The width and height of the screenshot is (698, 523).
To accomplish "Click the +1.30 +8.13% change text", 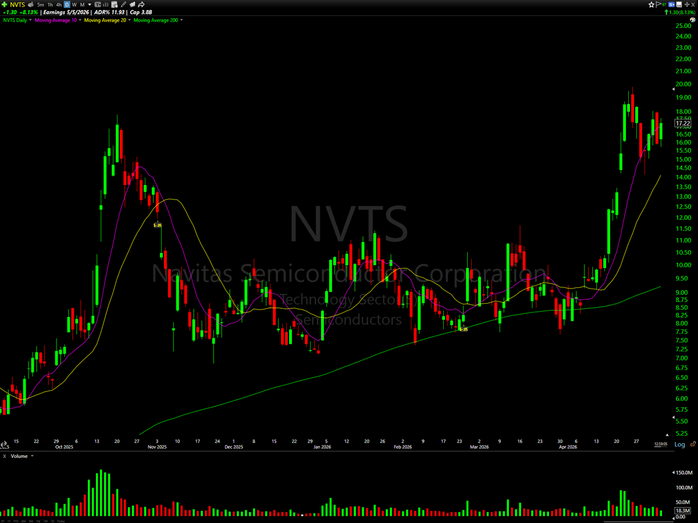I will (x=20, y=12).
